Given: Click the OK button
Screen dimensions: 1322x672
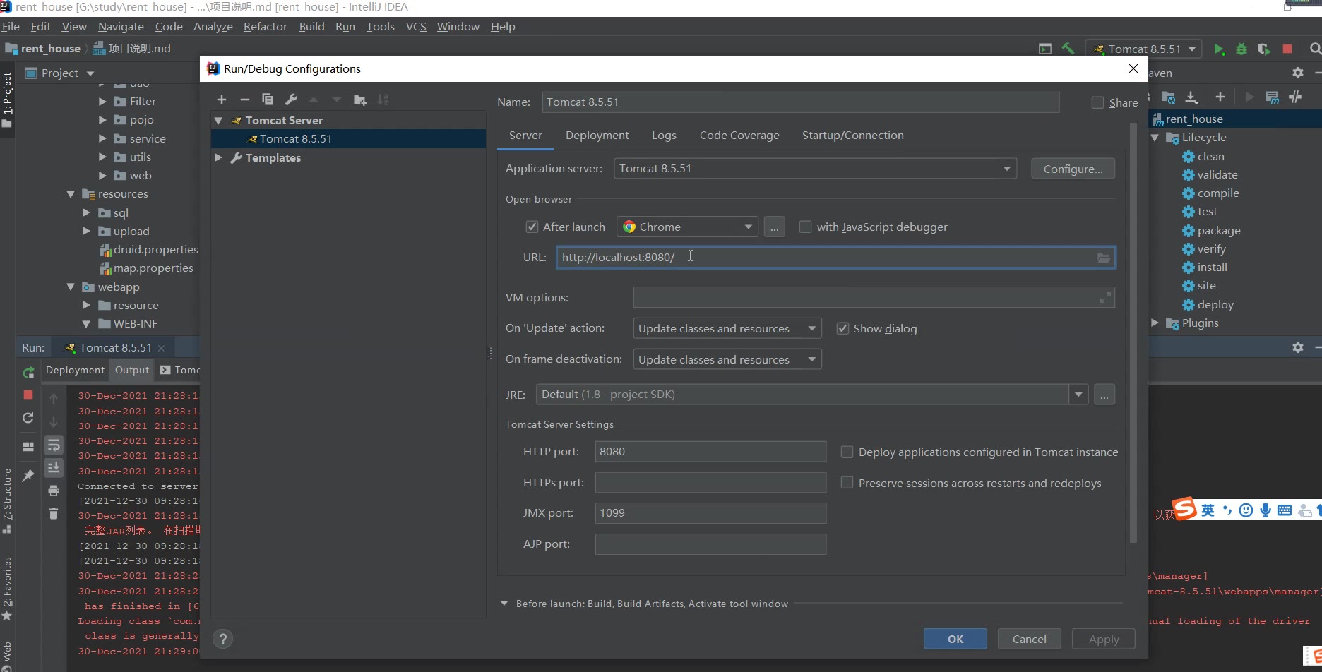Looking at the screenshot, I should (955, 639).
